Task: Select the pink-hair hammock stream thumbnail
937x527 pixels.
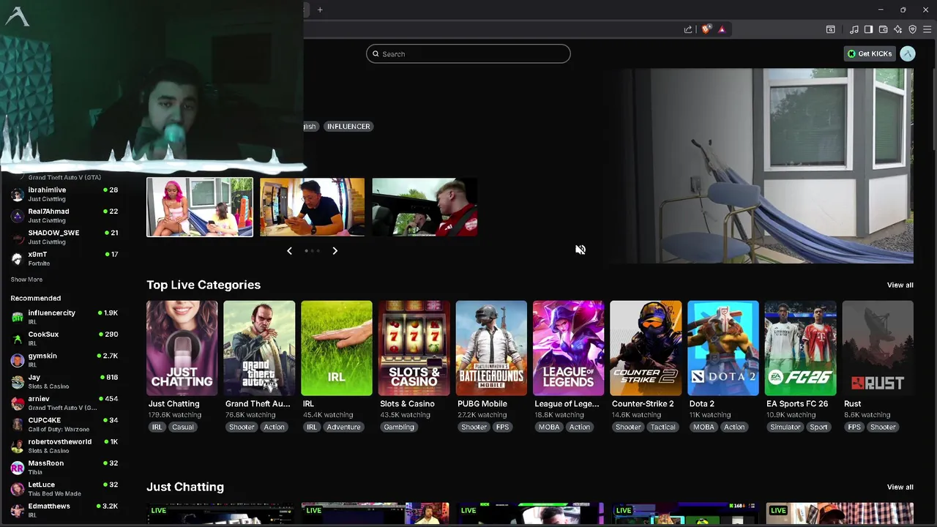Action: (x=200, y=207)
